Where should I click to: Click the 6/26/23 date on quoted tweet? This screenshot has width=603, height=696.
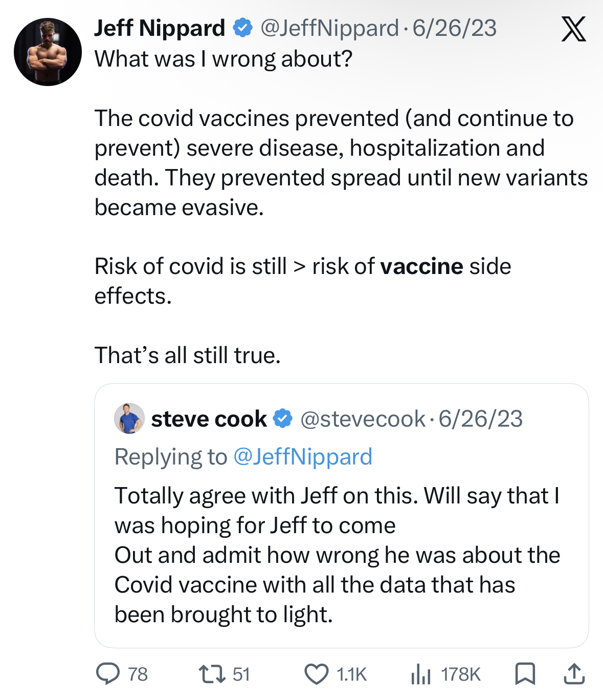(481, 419)
